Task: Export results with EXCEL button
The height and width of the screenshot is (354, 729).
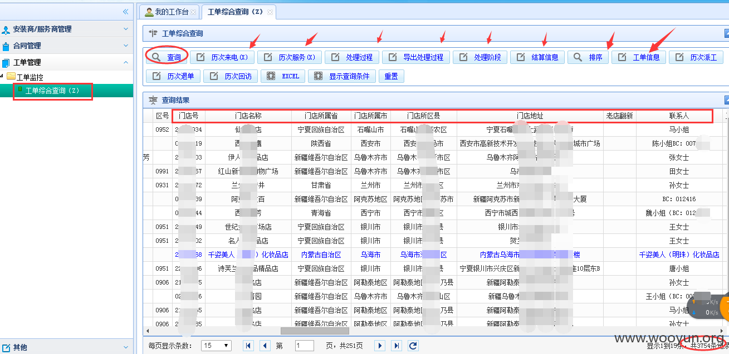Action: pyautogui.click(x=283, y=76)
